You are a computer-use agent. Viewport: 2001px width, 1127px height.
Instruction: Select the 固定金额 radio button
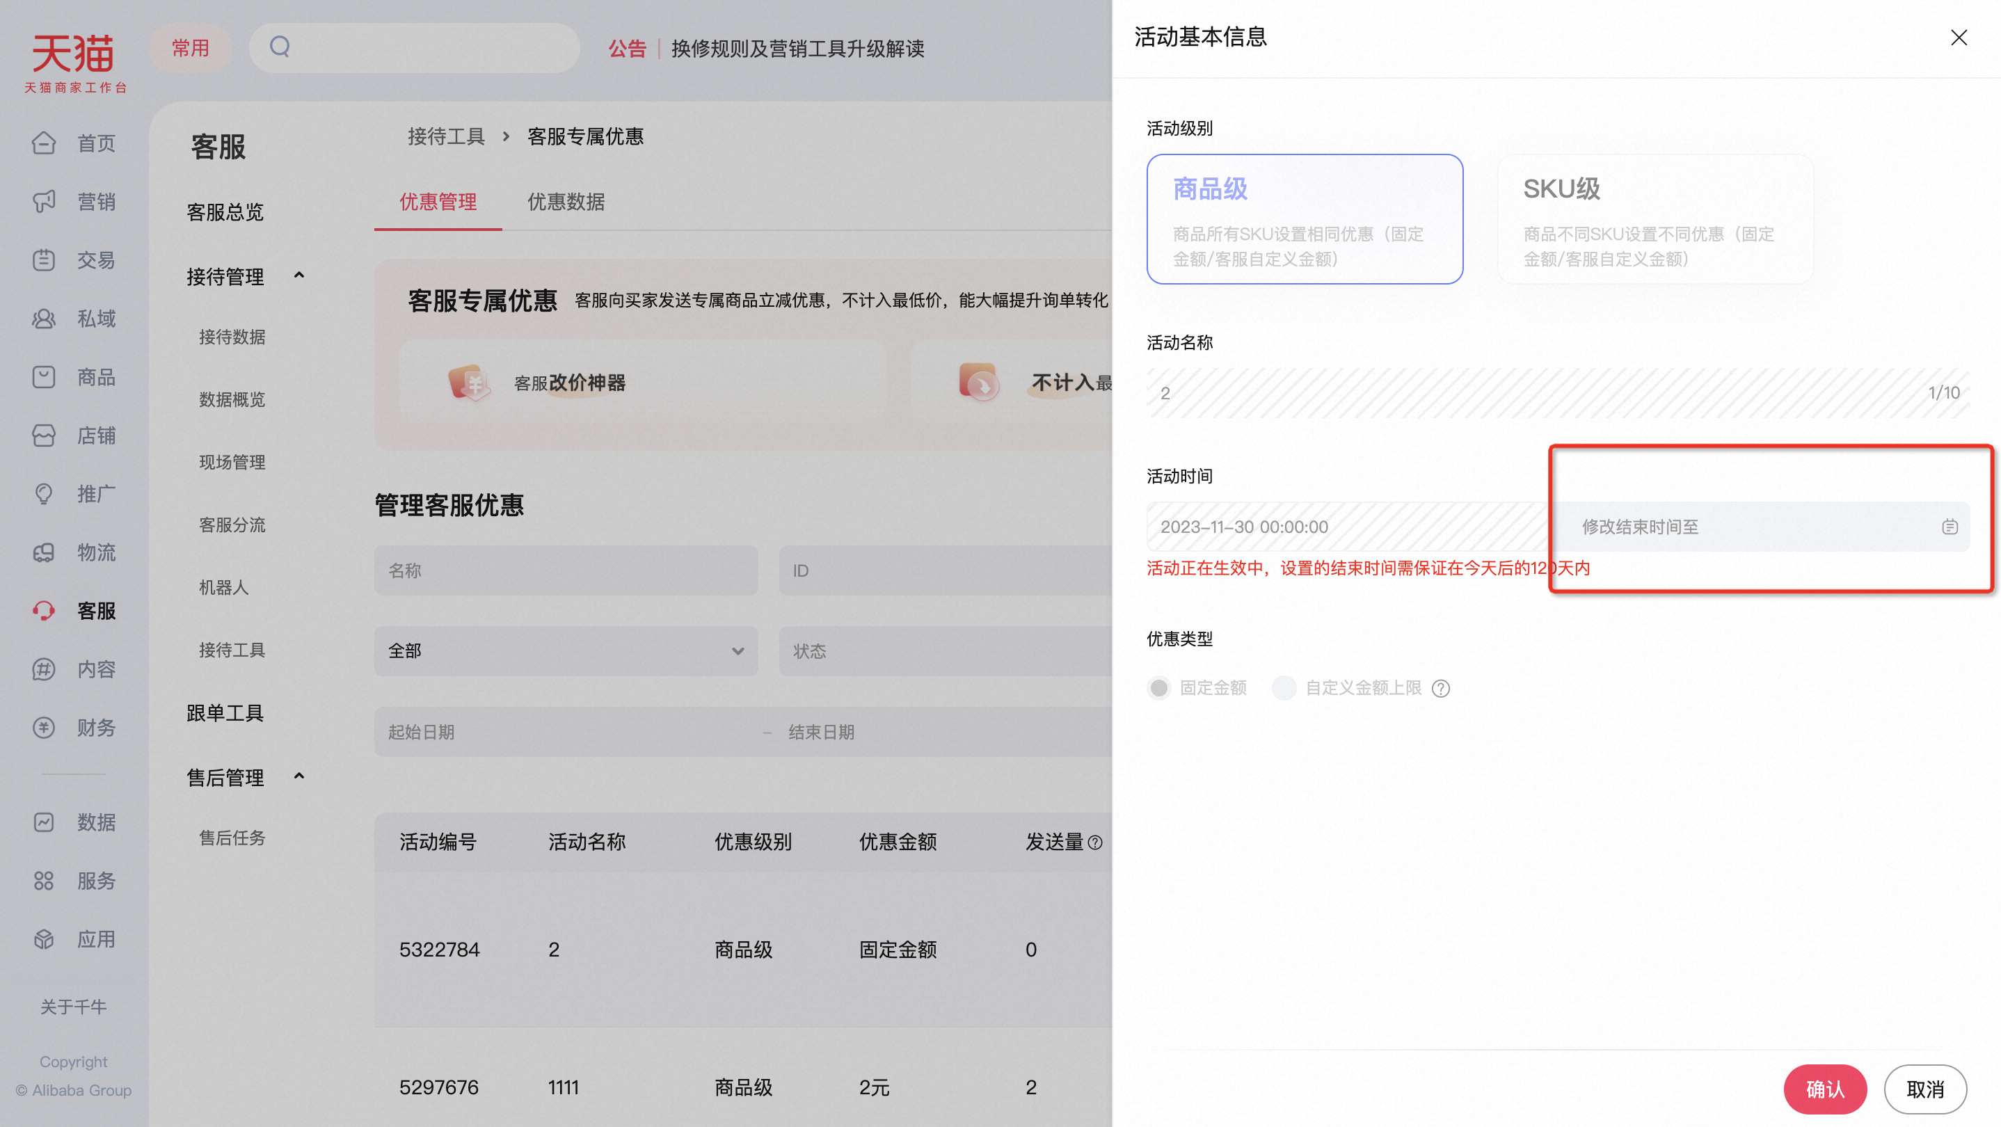click(1158, 687)
